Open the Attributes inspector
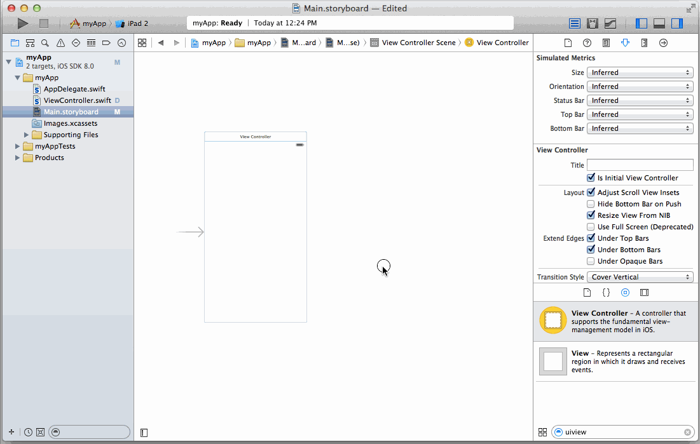Image resolution: width=700 pixels, height=444 pixels. tap(625, 43)
